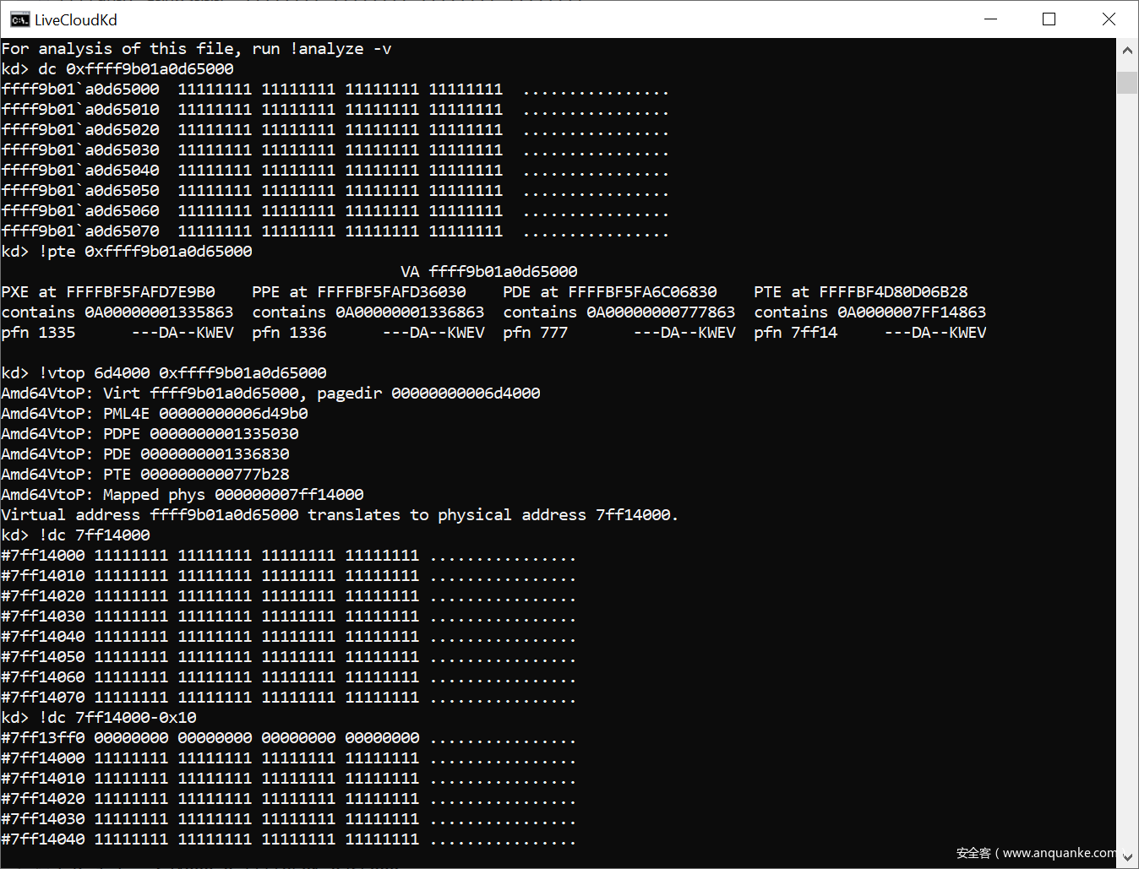The height and width of the screenshot is (869, 1139).
Task: Close the LiveCloudKd window
Action: tap(1109, 19)
